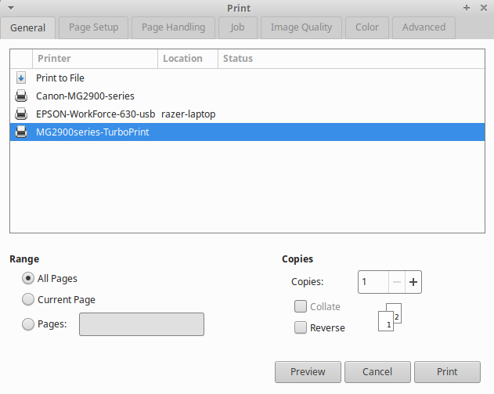Click the collate page order preview icon
494x394 pixels.
[389, 318]
